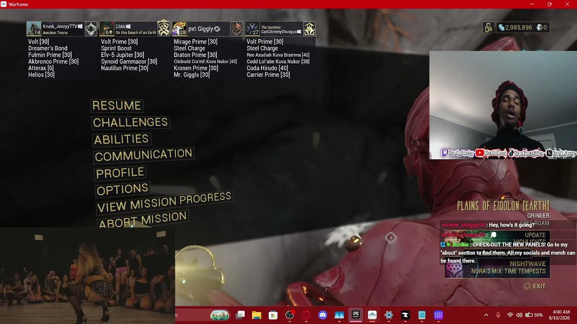This screenshot has width=577, height=324.
Task: Open File Explorer from the taskbar
Action: coord(256,315)
